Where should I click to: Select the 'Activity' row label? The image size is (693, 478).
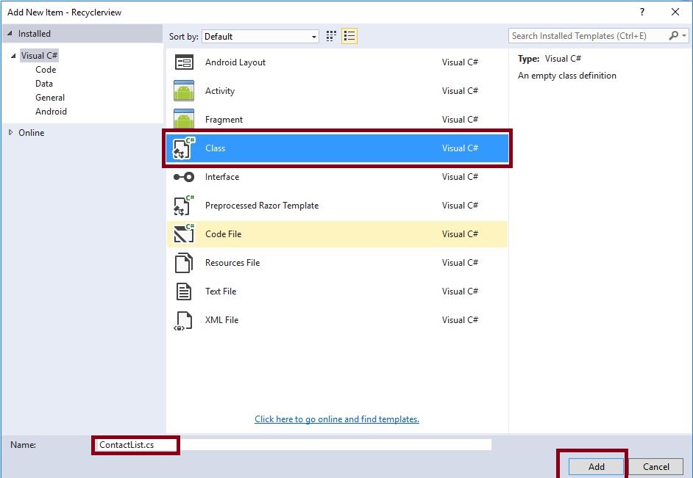click(220, 91)
